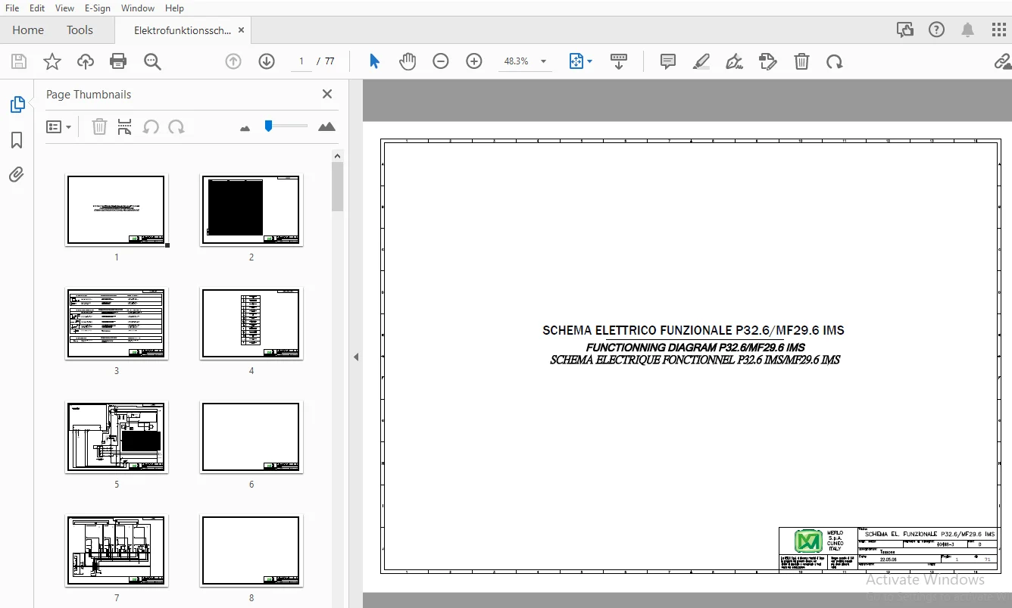This screenshot has width=1012, height=608.
Task: Open the Window menu
Action: [138, 8]
